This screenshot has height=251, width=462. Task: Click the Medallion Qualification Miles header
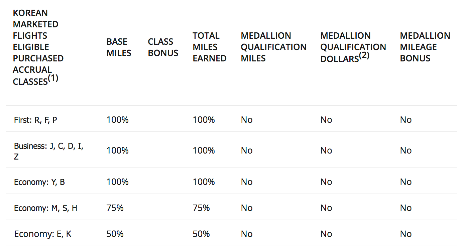click(x=273, y=47)
